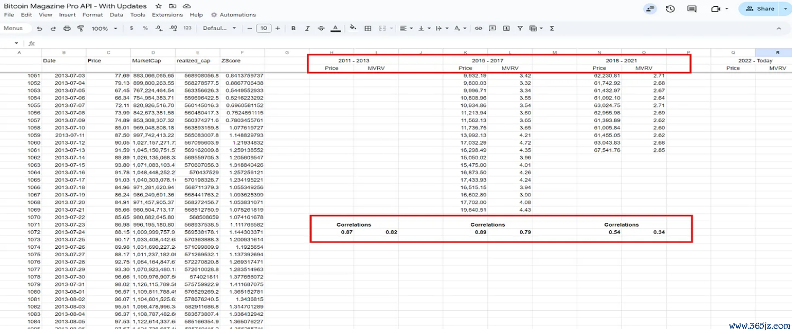Click the collaborator chat icon
The width and height of the screenshot is (794, 334).
pos(650,8)
